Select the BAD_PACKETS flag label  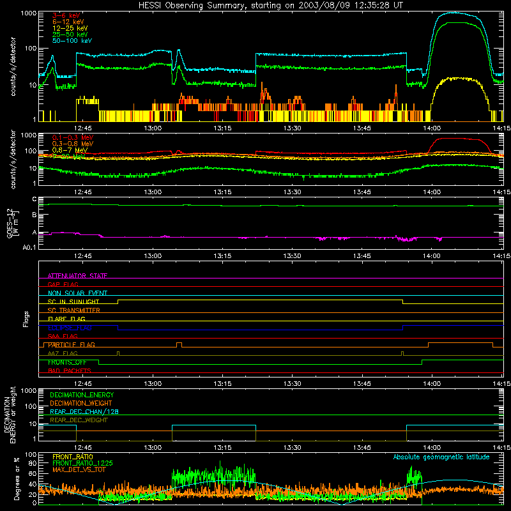70,370
